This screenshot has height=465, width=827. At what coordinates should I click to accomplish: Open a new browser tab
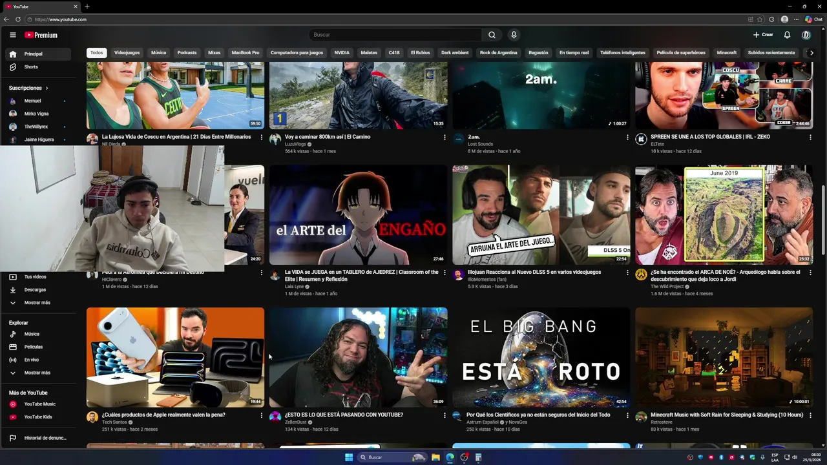(x=87, y=6)
